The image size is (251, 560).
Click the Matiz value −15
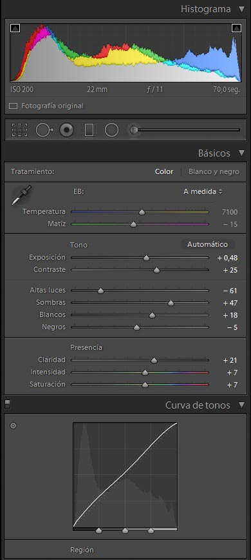(x=230, y=224)
